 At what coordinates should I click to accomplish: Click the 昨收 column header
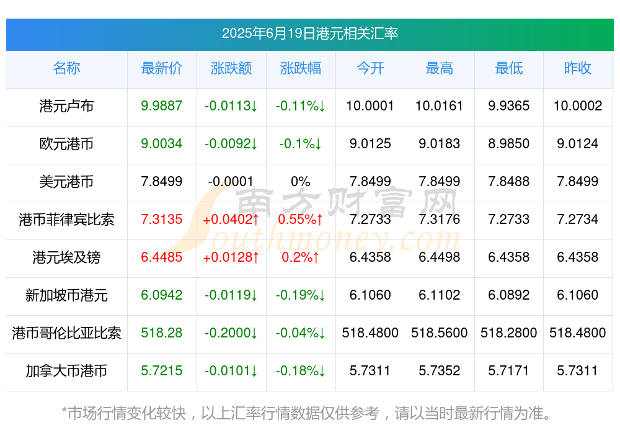(x=578, y=68)
